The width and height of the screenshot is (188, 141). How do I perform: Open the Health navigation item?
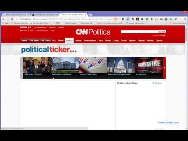point(108,40)
